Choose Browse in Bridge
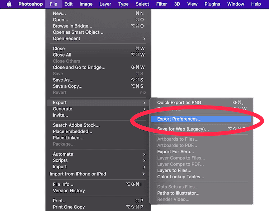Viewport: 269px width, 211px height. 72,26
